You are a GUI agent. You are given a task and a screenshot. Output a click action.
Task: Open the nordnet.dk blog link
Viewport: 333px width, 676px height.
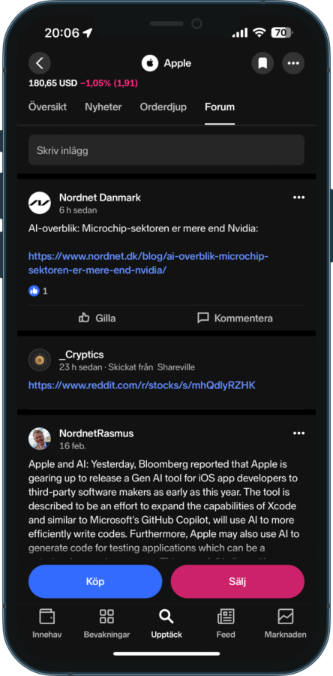coord(148,264)
